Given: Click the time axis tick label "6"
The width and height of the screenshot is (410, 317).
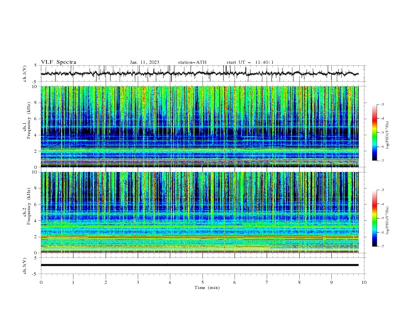Looking at the screenshot, I should tap(235, 282).
